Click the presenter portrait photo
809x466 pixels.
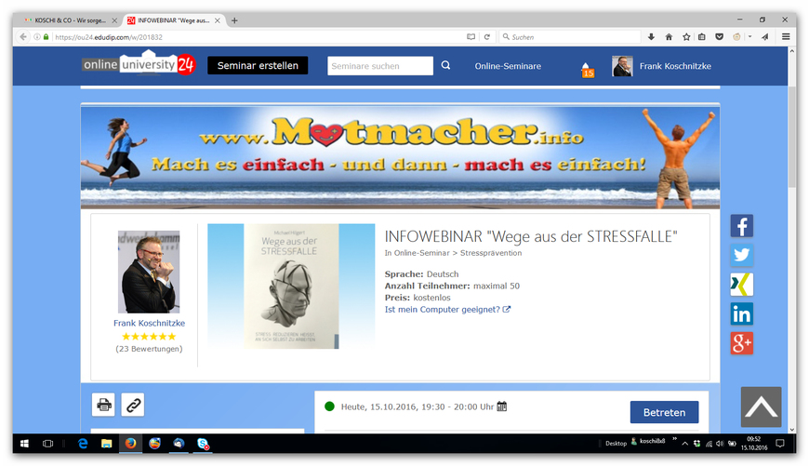point(149,272)
